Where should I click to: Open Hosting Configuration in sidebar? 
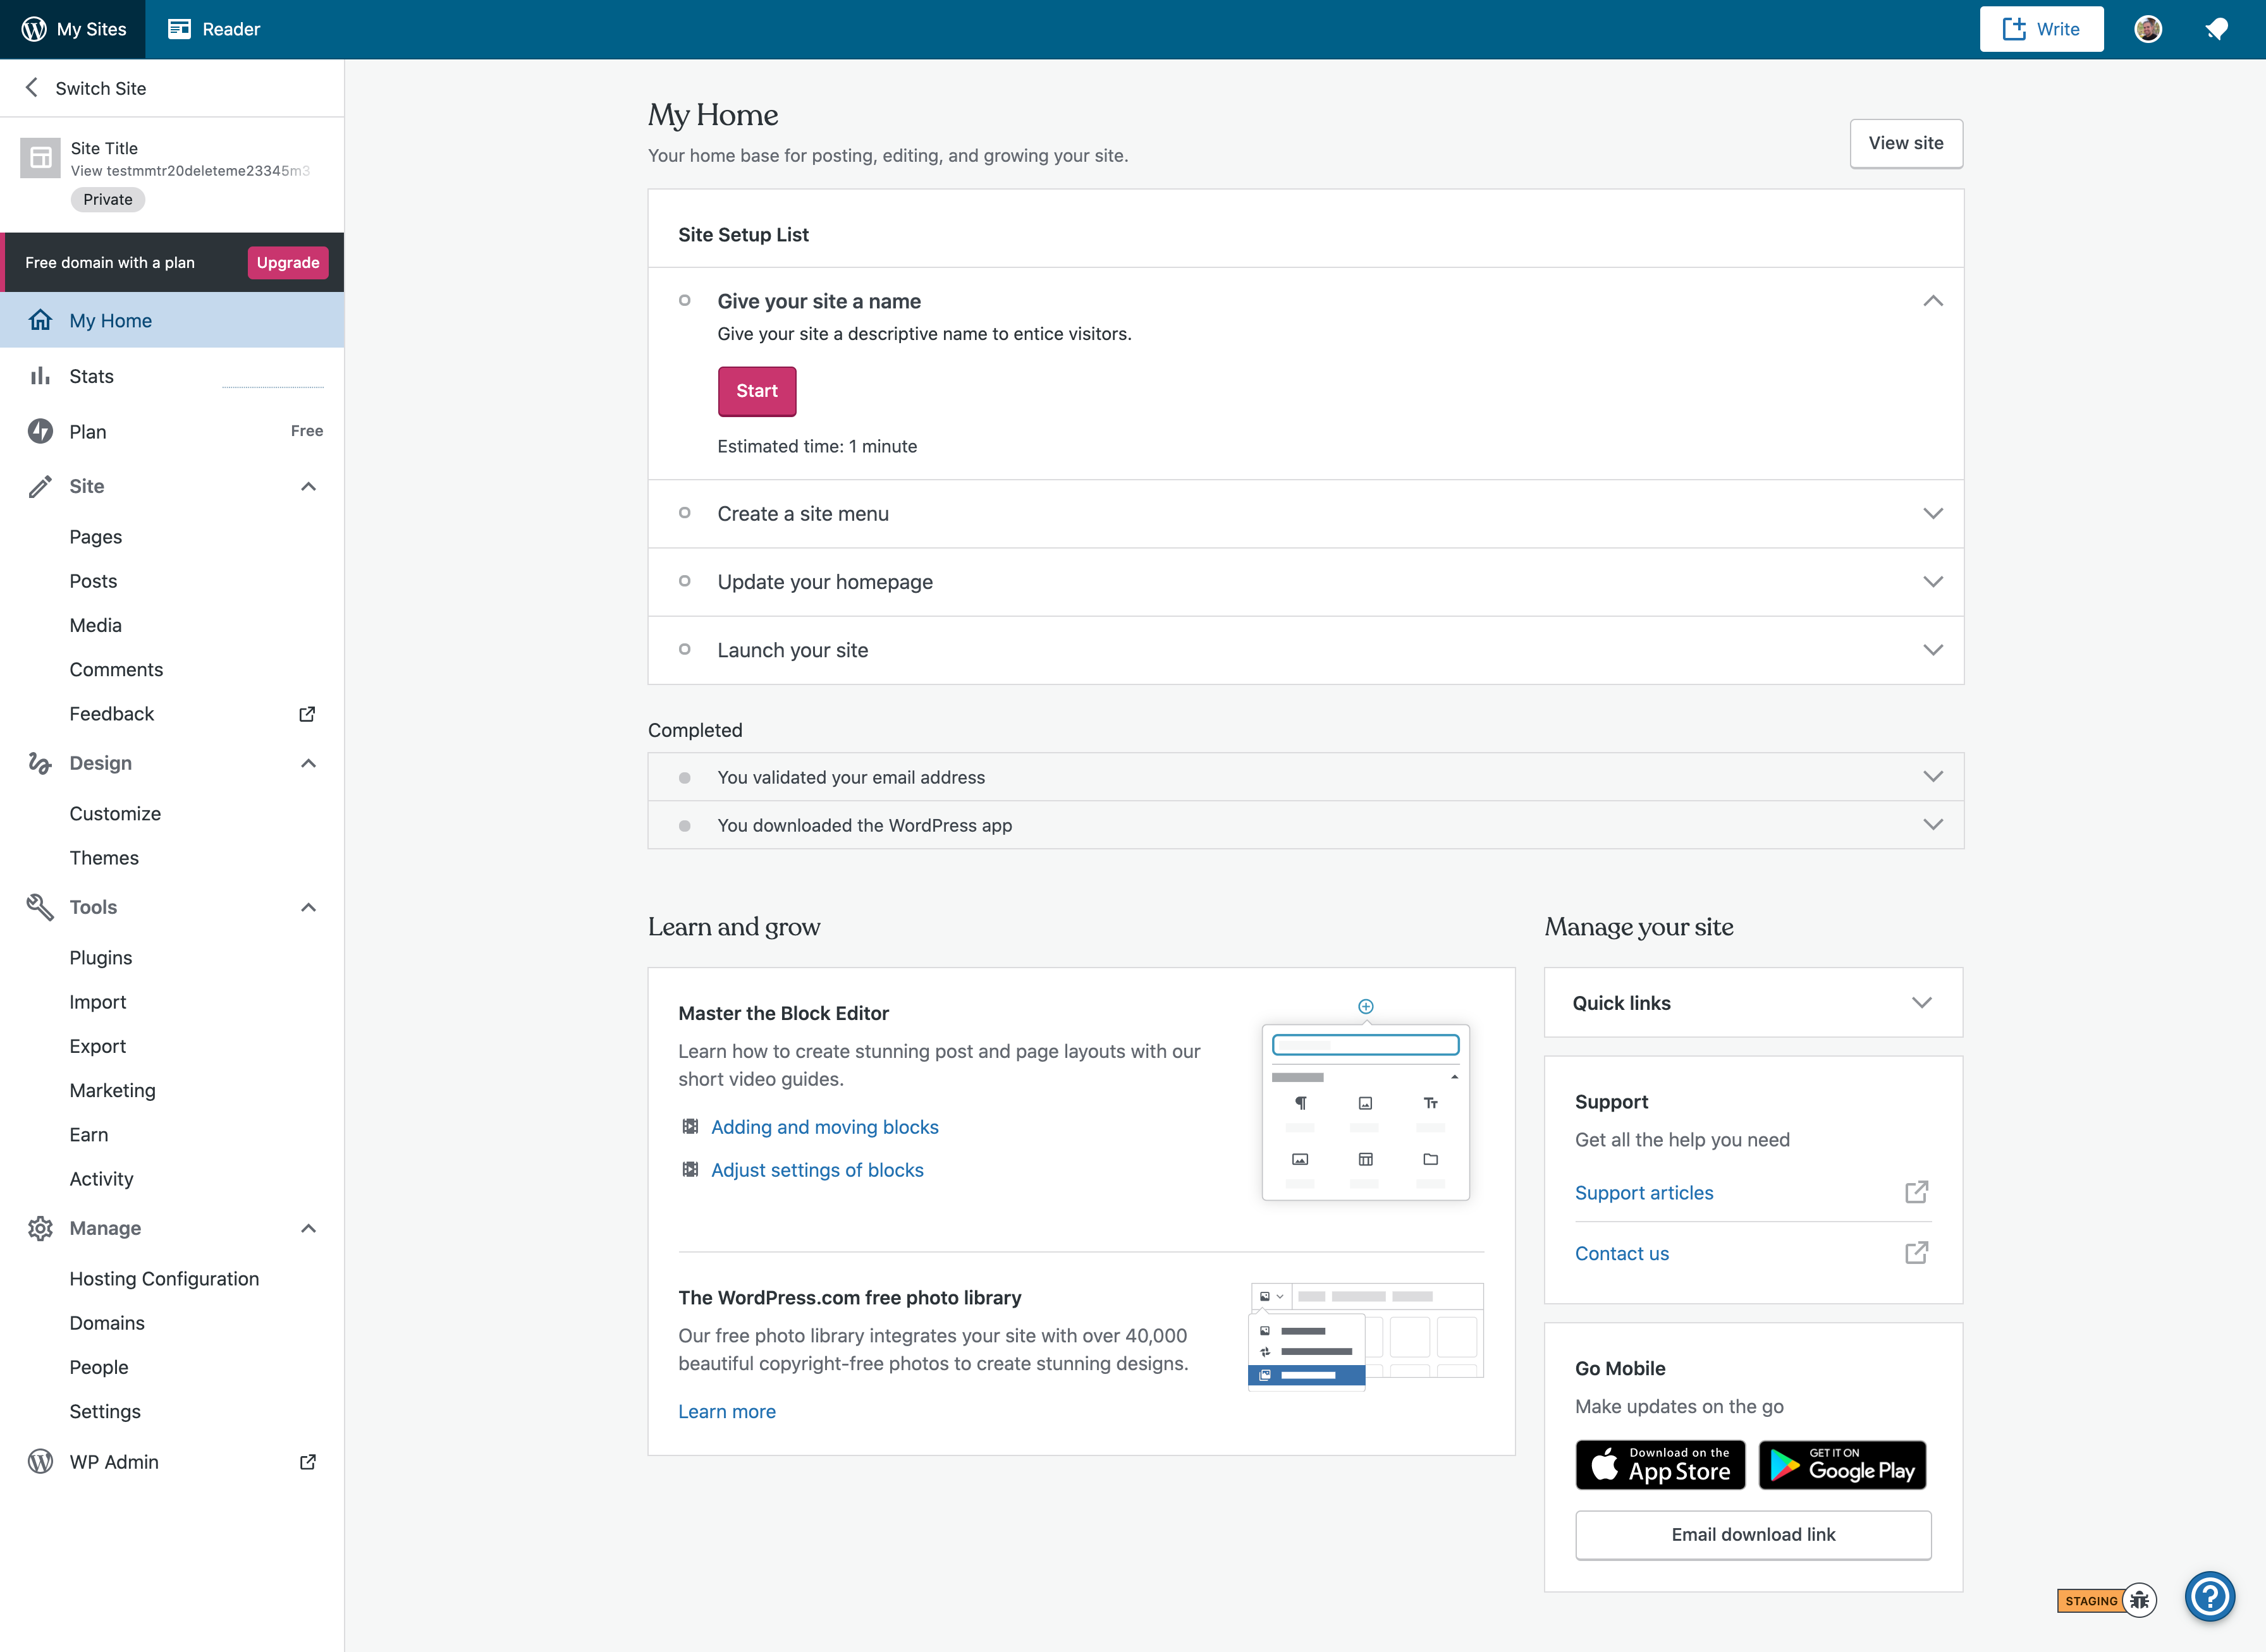[x=164, y=1278]
